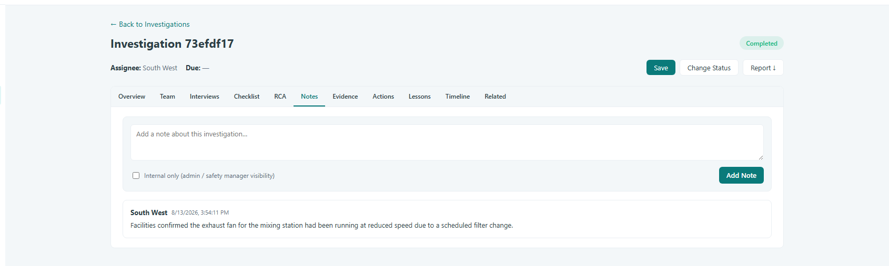Show the Timeline tab

click(x=458, y=97)
